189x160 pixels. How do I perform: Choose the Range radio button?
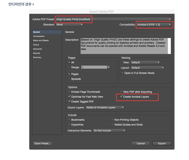coord(69,67)
